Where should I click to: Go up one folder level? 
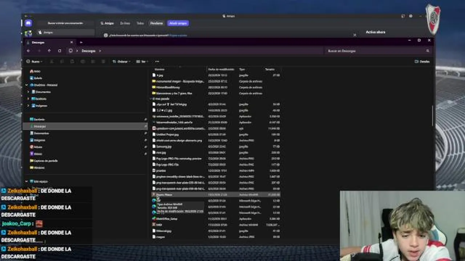[49, 51]
